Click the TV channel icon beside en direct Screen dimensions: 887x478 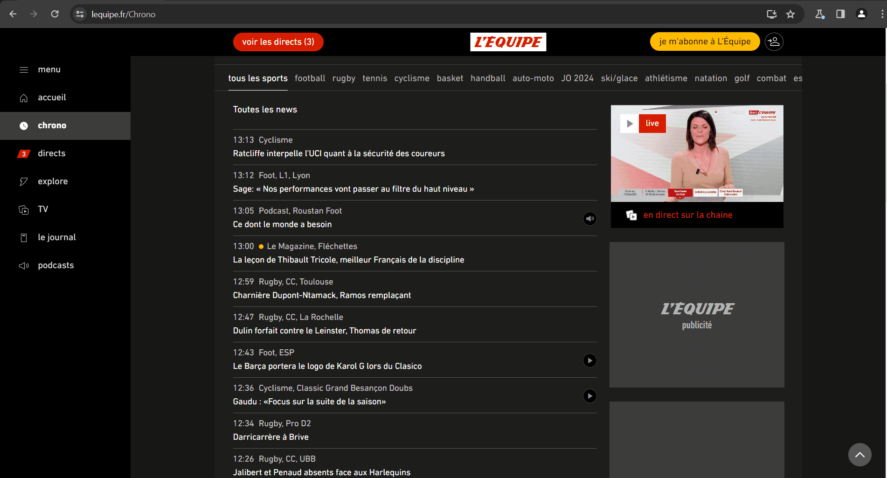[631, 215]
